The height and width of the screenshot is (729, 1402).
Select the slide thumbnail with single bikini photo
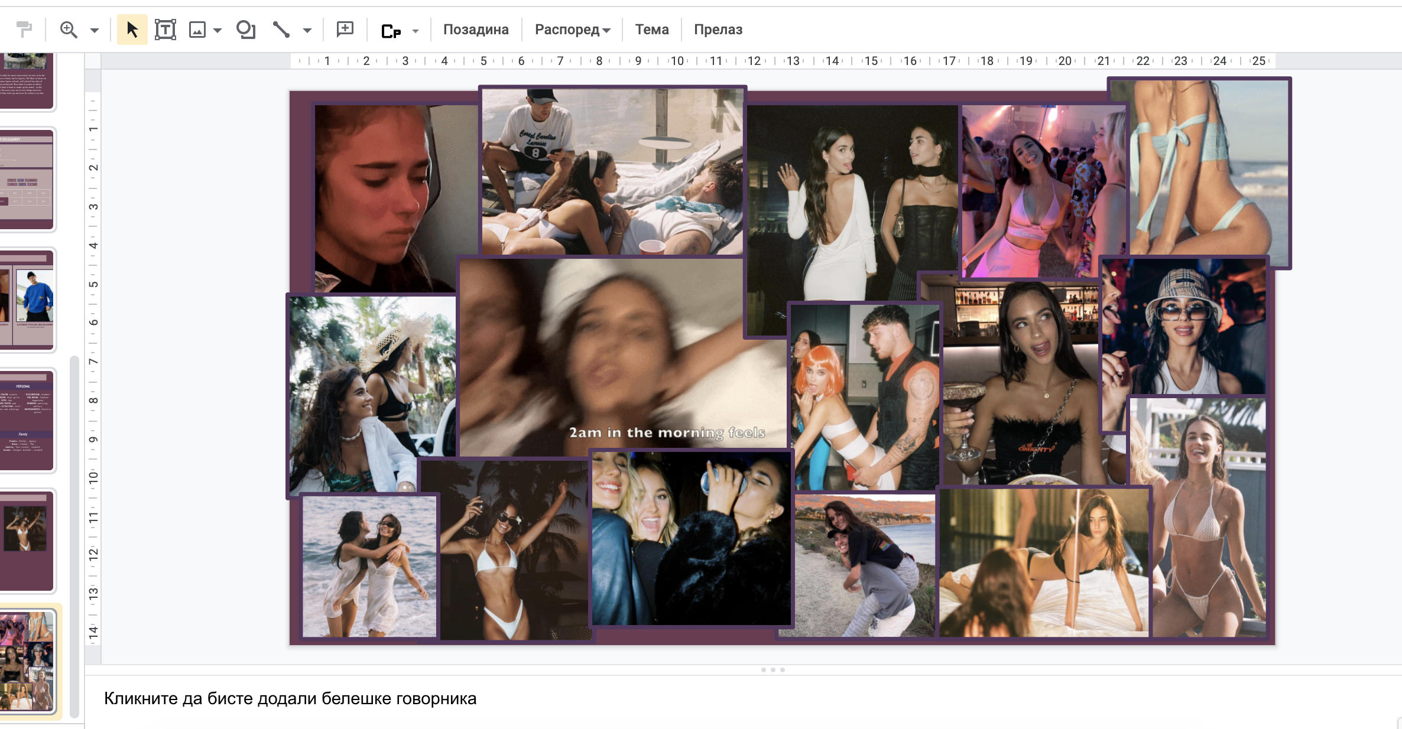28,541
